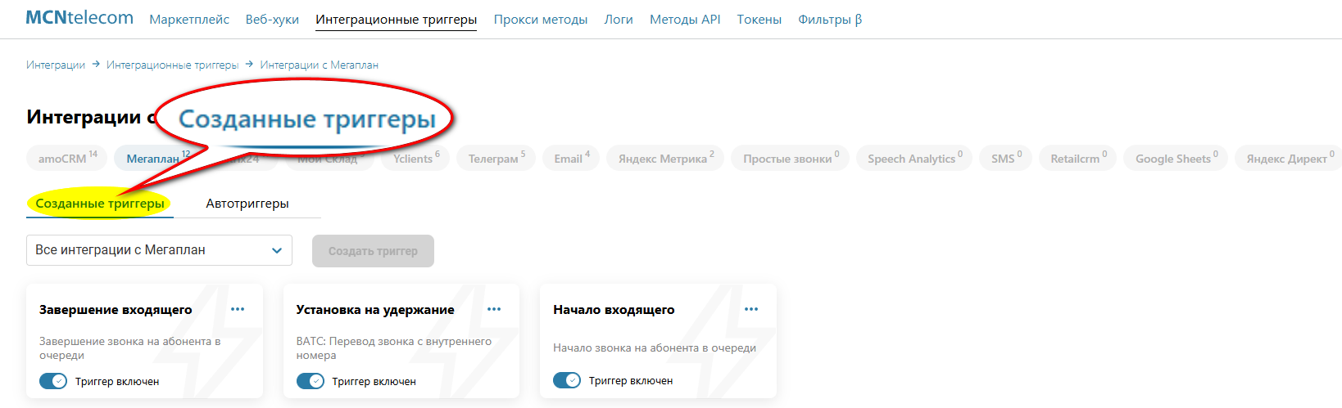Disable trigger Завершение входящего
The width and height of the screenshot is (1342, 408).
click(53, 381)
